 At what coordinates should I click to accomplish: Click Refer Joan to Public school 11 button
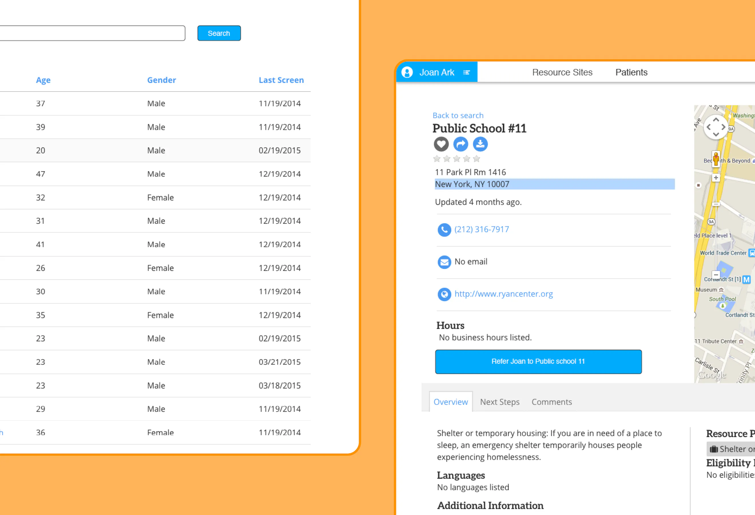(x=538, y=362)
